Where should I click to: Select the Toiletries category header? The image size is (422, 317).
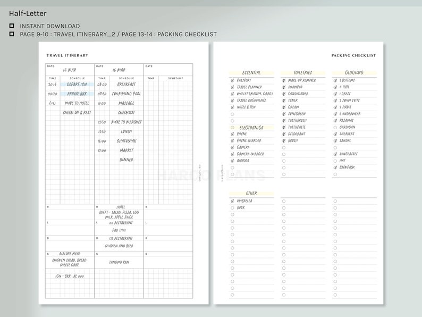[x=302, y=73]
